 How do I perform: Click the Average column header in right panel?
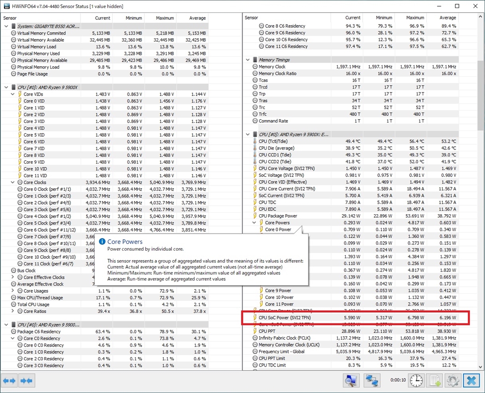tap(447, 18)
